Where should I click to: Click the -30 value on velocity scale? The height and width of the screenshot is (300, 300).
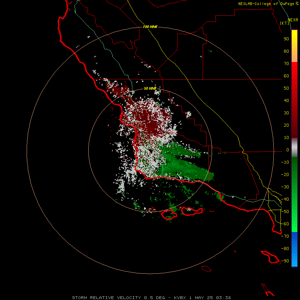pyautogui.click(x=285, y=187)
